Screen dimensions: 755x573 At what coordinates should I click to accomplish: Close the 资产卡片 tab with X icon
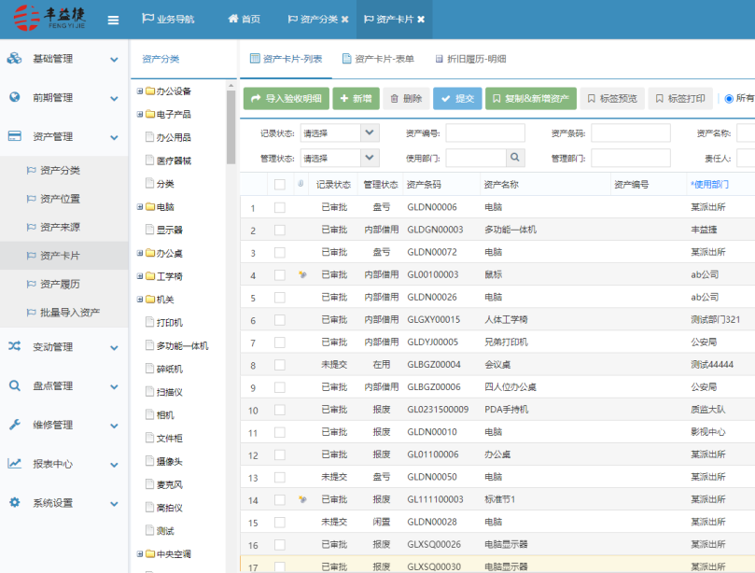point(421,20)
